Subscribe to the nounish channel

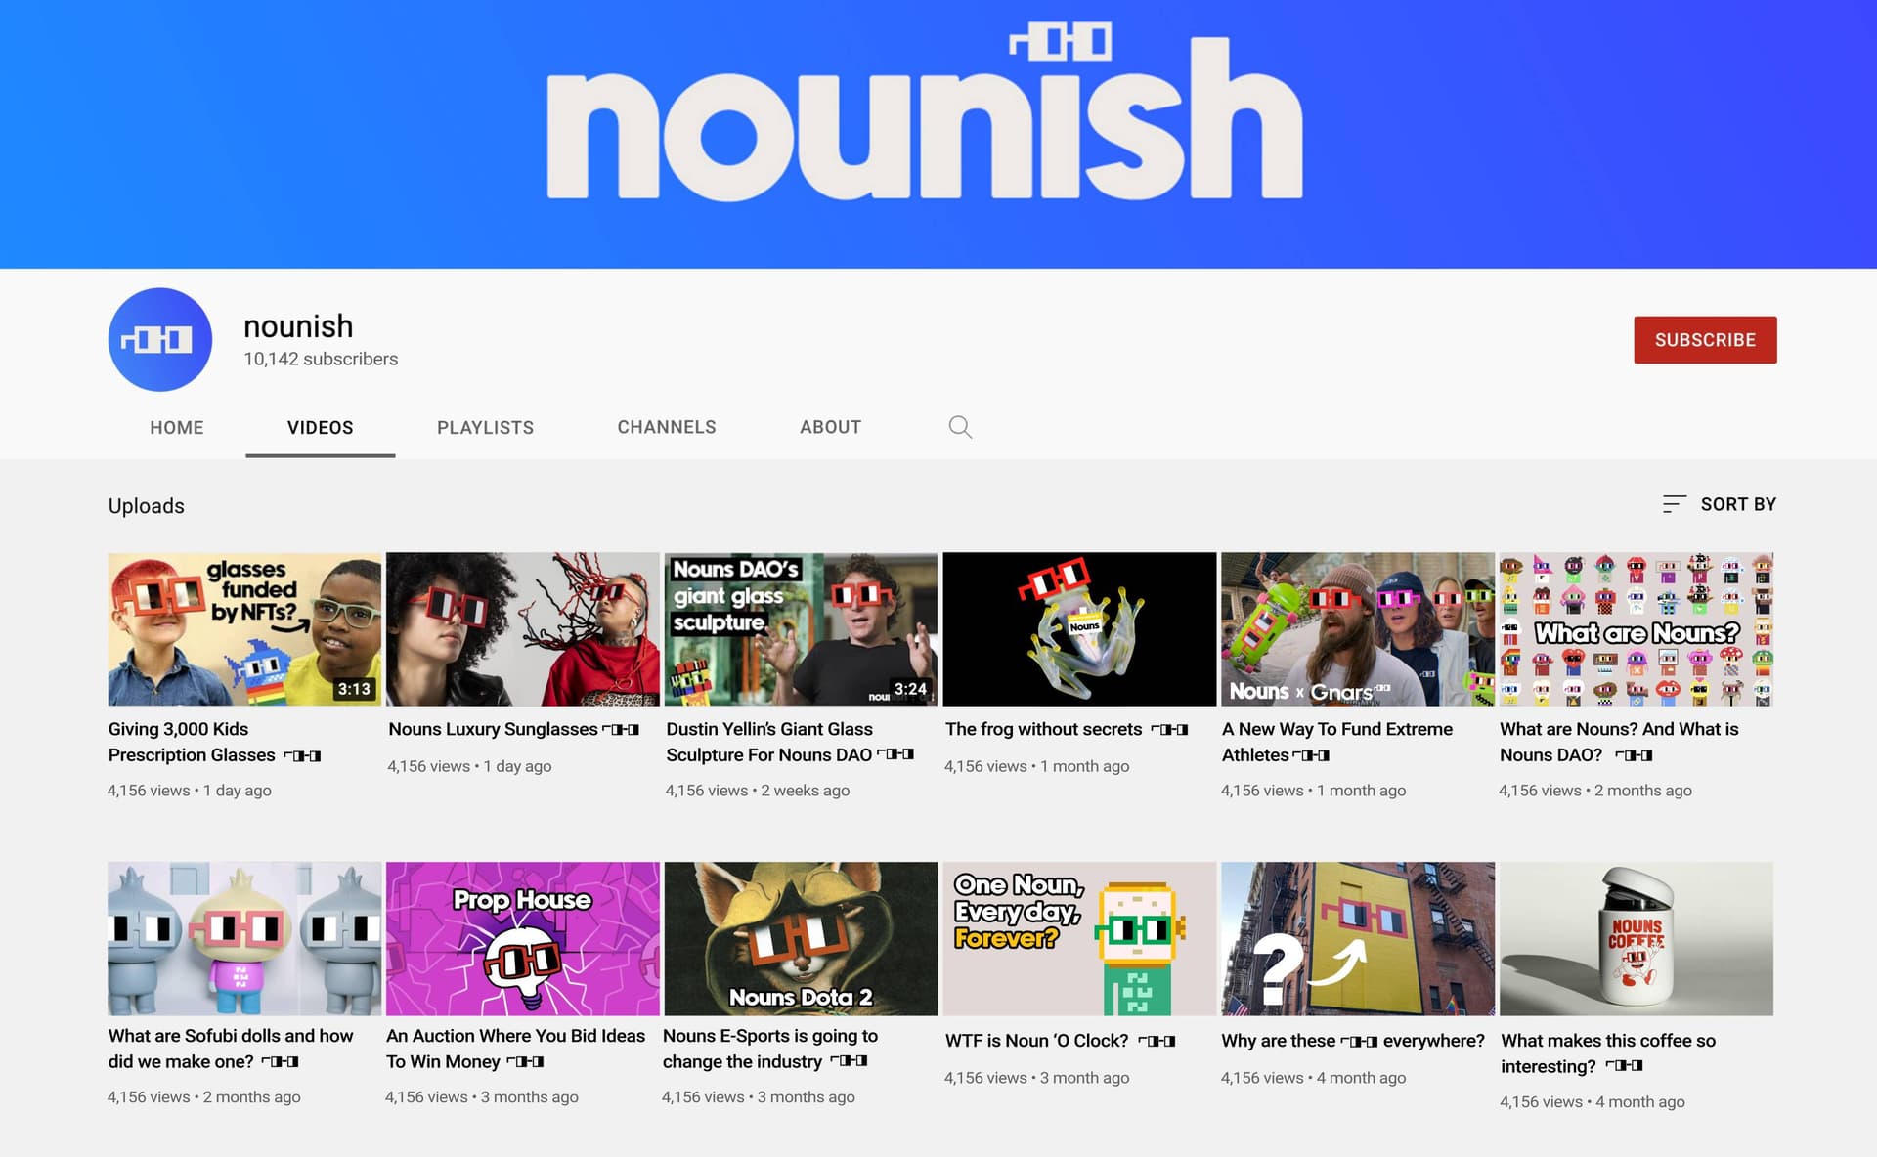[1705, 340]
